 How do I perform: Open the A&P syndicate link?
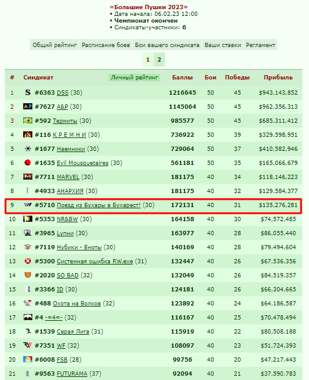point(62,107)
